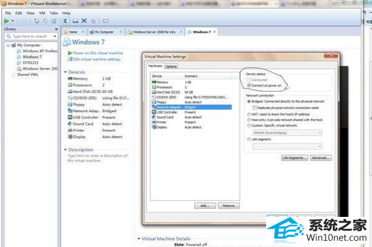Click the revert snapshot toolbar icon
This screenshot has height=247, width=372.
coord(45,21)
